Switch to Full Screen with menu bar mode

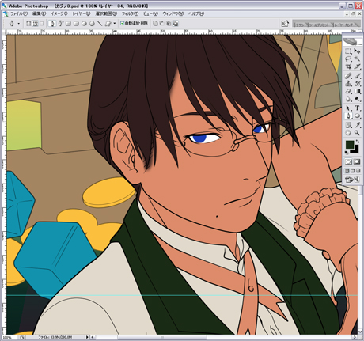tap(353, 171)
